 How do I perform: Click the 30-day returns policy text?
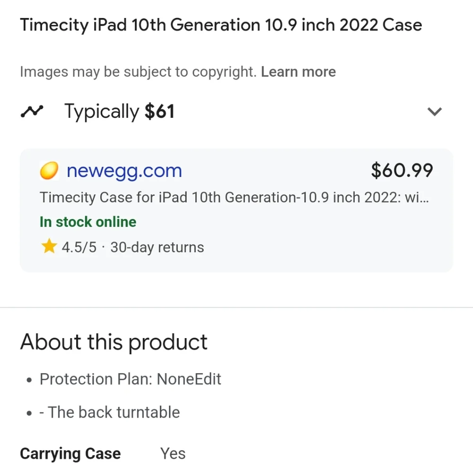tap(157, 247)
